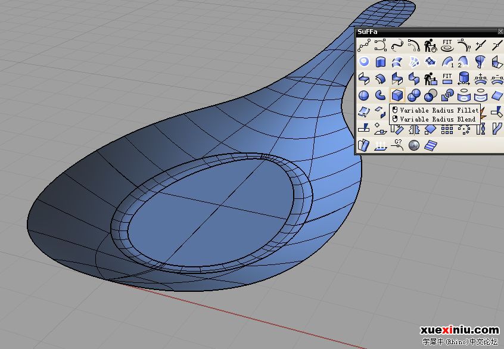Screen dimensions: 504x349
Task: Click Variable Radius Fillet tooltip entry
Action: [435, 110]
